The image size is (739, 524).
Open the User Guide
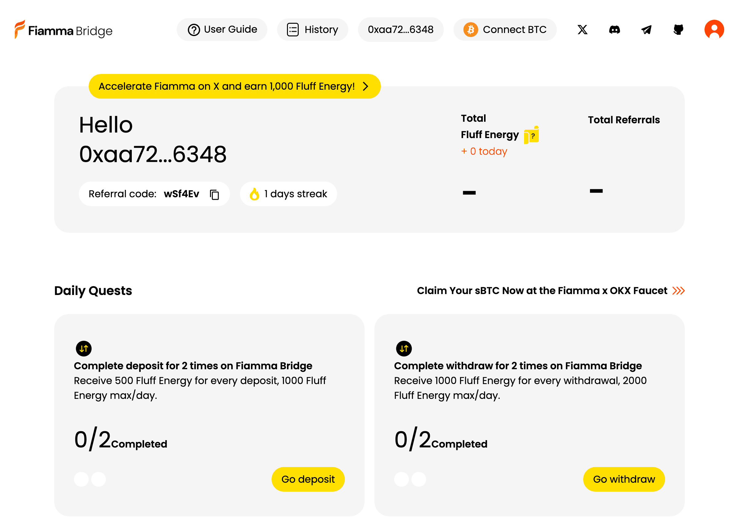(x=222, y=30)
